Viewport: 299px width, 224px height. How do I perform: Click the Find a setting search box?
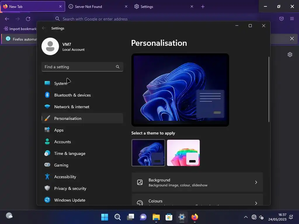tap(82, 67)
